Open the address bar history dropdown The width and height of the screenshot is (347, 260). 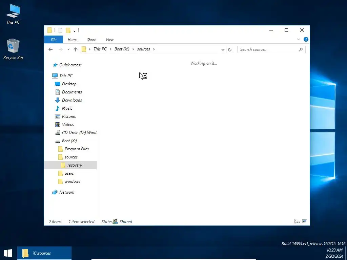point(223,49)
